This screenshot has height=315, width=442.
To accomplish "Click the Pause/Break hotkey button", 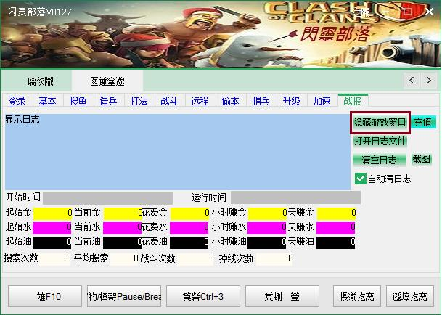I will click(124, 296).
